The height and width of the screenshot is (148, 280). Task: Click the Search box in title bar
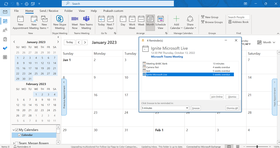tap(118, 3)
